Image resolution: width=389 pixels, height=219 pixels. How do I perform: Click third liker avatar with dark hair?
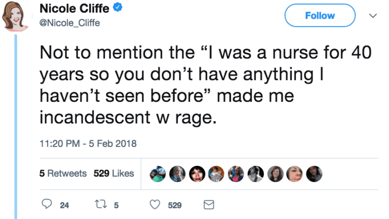(x=197, y=174)
